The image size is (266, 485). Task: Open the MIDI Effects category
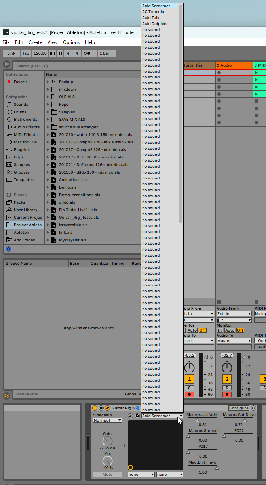click(x=26, y=135)
